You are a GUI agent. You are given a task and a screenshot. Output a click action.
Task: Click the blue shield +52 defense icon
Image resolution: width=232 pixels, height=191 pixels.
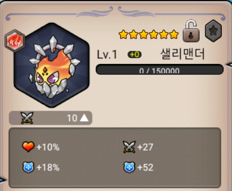coord(129,167)
